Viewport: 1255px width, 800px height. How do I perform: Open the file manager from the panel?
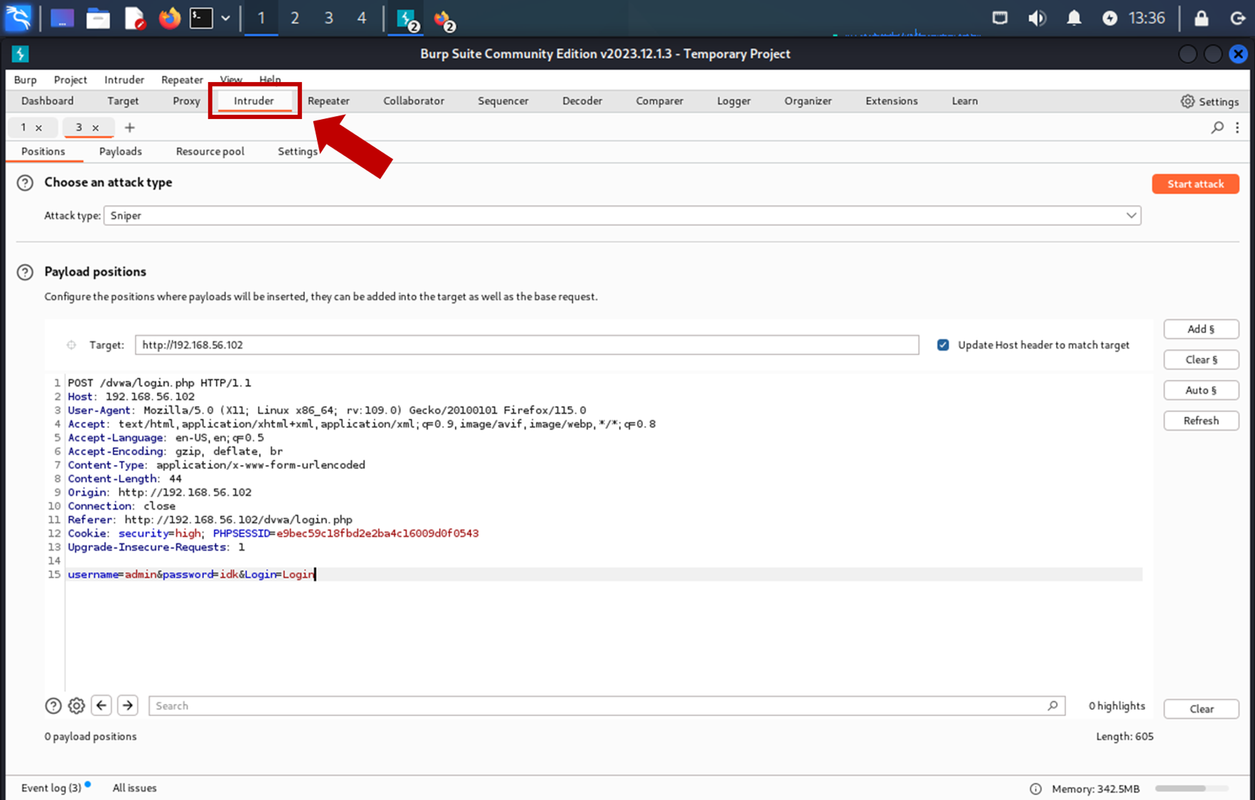pos(98,18)
